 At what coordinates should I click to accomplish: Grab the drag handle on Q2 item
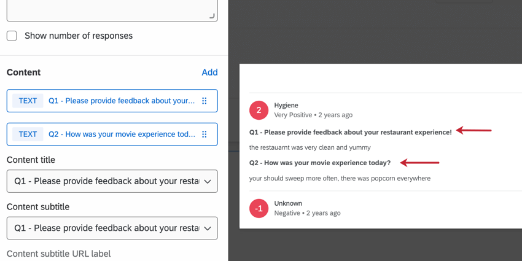(x=205, y=134)
